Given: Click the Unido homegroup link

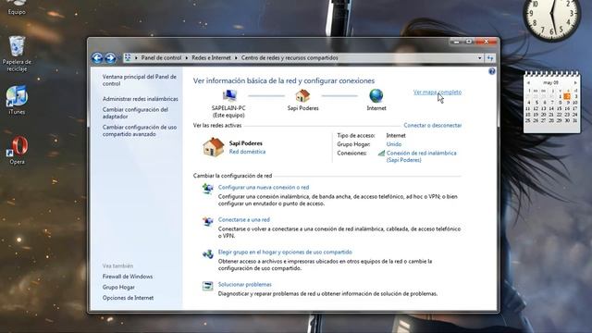Looking at the screenshot, I should 394,144.
